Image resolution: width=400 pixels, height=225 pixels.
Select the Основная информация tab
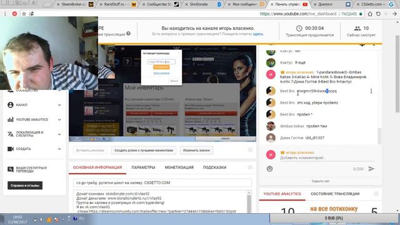(x=97, y=167)
